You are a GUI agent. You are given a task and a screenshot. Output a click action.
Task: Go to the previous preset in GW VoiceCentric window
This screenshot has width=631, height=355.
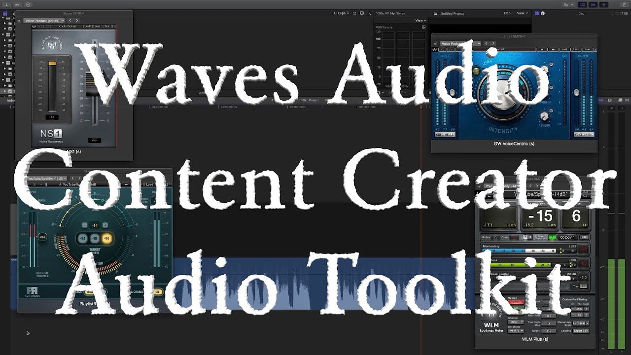tap(486, 43)
